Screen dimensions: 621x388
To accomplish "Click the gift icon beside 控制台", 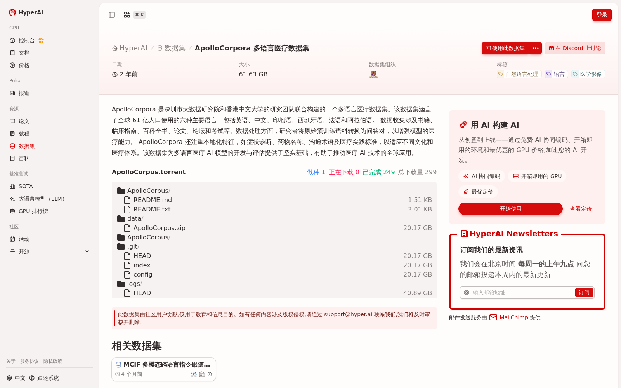I will (x=41, y=40).
